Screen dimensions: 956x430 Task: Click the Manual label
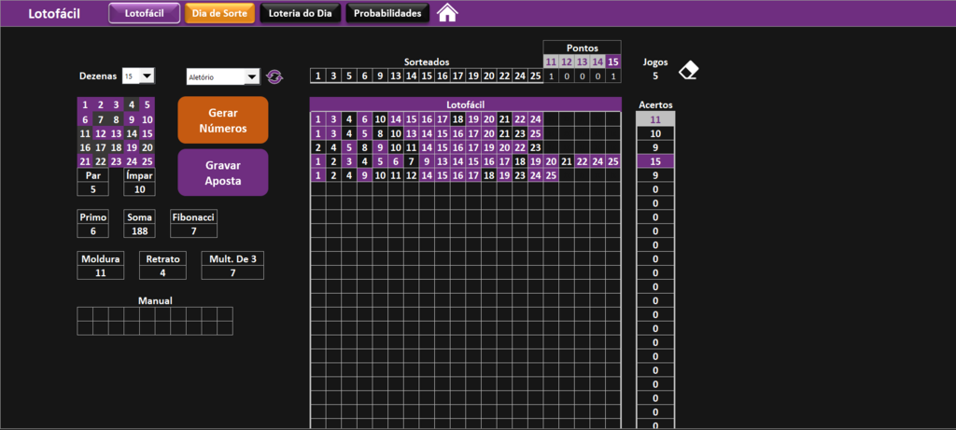(155, 300)
